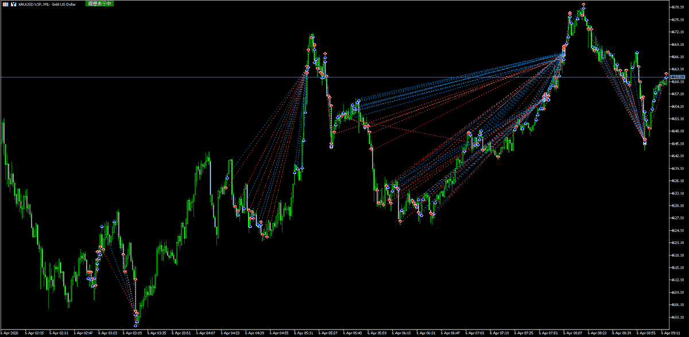Select time label 6 Apr 02:15
This screenshot has height=337, width=689.
(35, 332)
